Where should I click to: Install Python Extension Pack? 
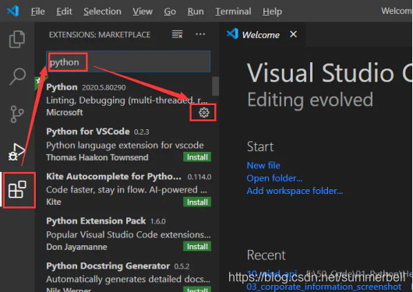tap(197, 247)
